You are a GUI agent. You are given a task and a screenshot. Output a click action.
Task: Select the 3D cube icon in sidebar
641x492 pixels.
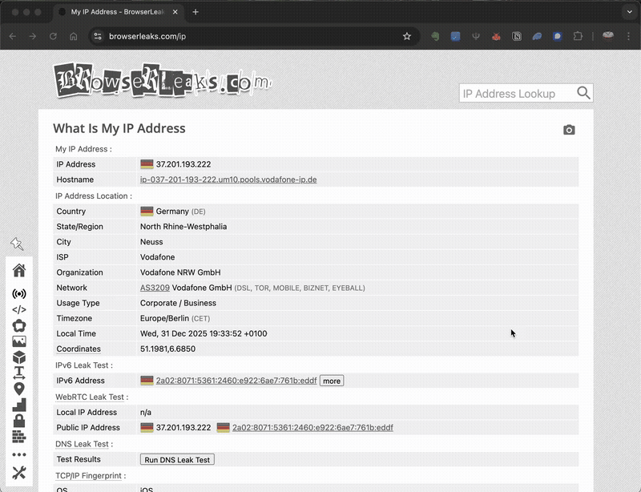click(x=18, y=357)
